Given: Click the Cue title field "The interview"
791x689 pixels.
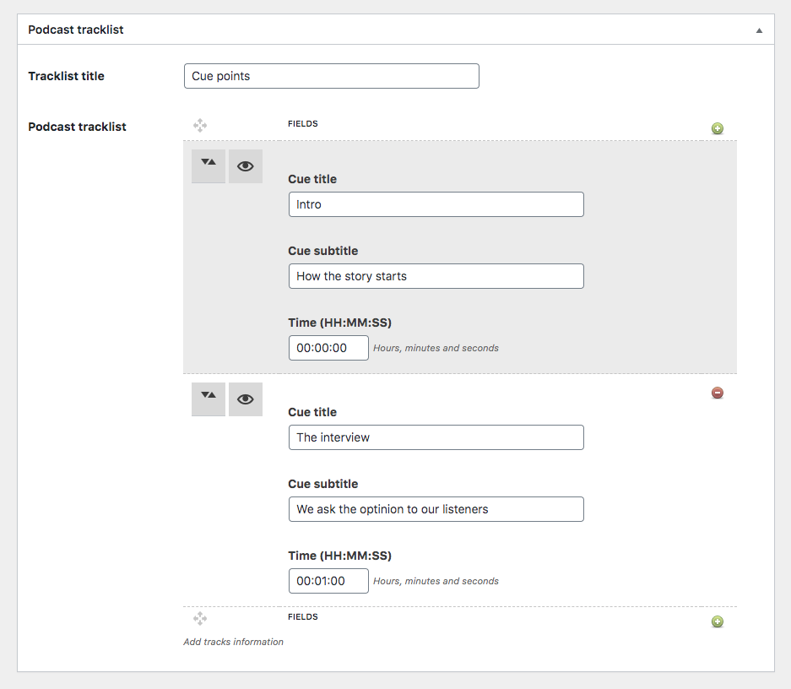Looking at the screenshot, I should click(x=436, y=437).
